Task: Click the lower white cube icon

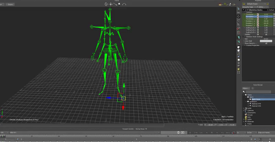Action: tap(239, 50)
